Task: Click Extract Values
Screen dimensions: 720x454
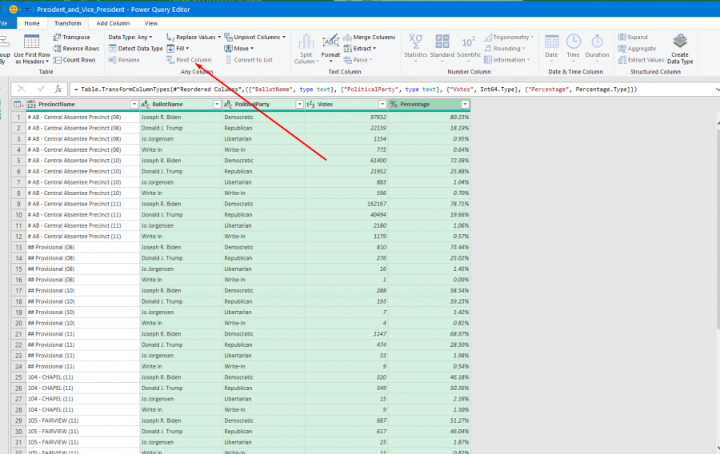Action: click(x=641, y=60)
